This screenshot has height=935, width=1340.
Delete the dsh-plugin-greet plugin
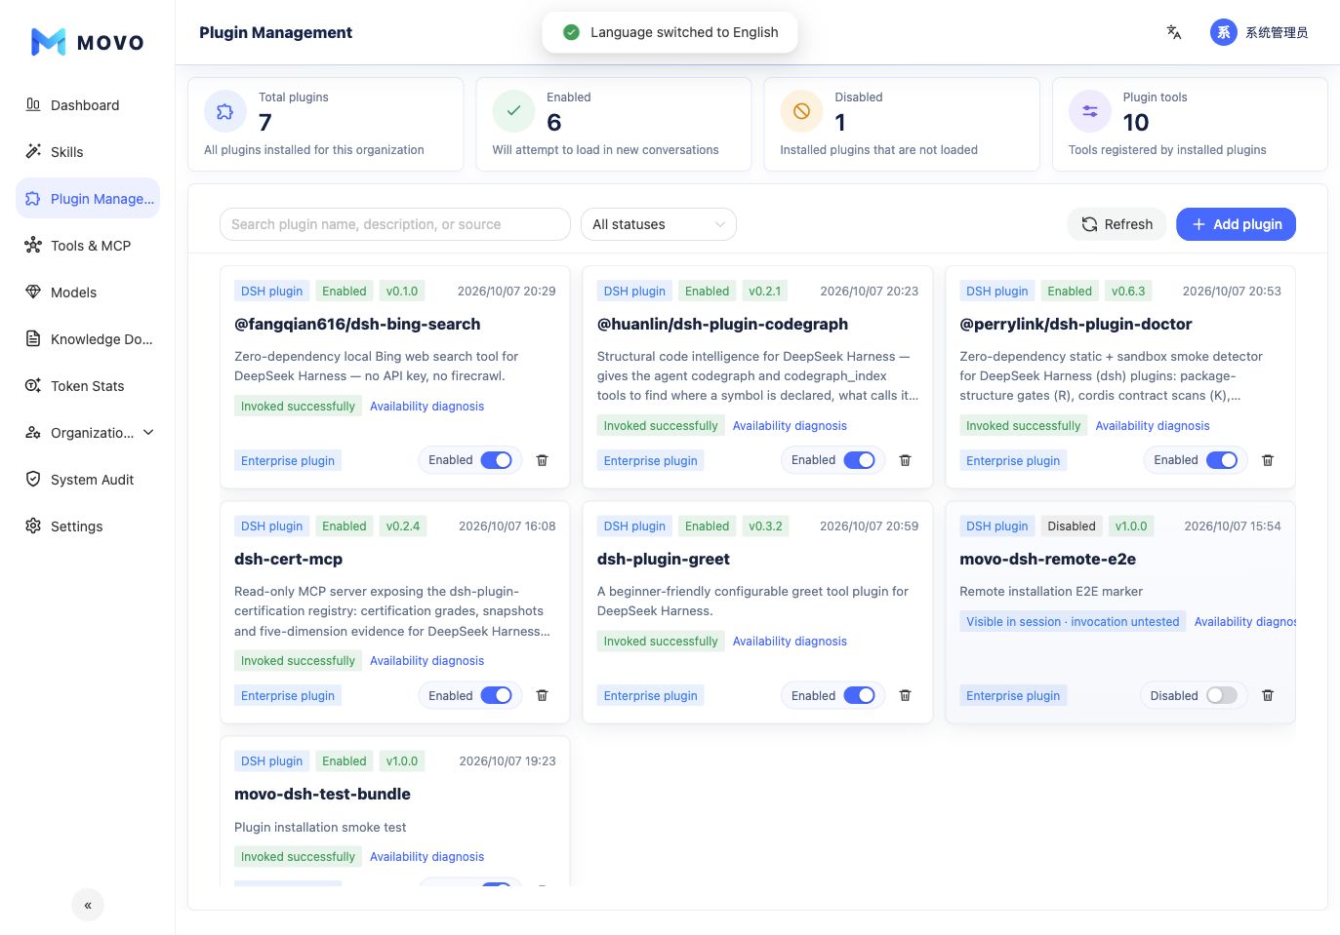(x=905, y=695)
